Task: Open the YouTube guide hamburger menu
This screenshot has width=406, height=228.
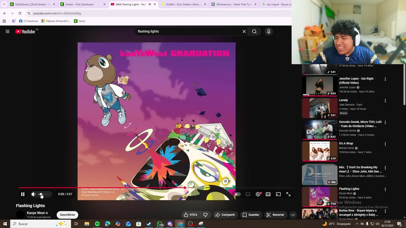Action: tap(8, 31)
